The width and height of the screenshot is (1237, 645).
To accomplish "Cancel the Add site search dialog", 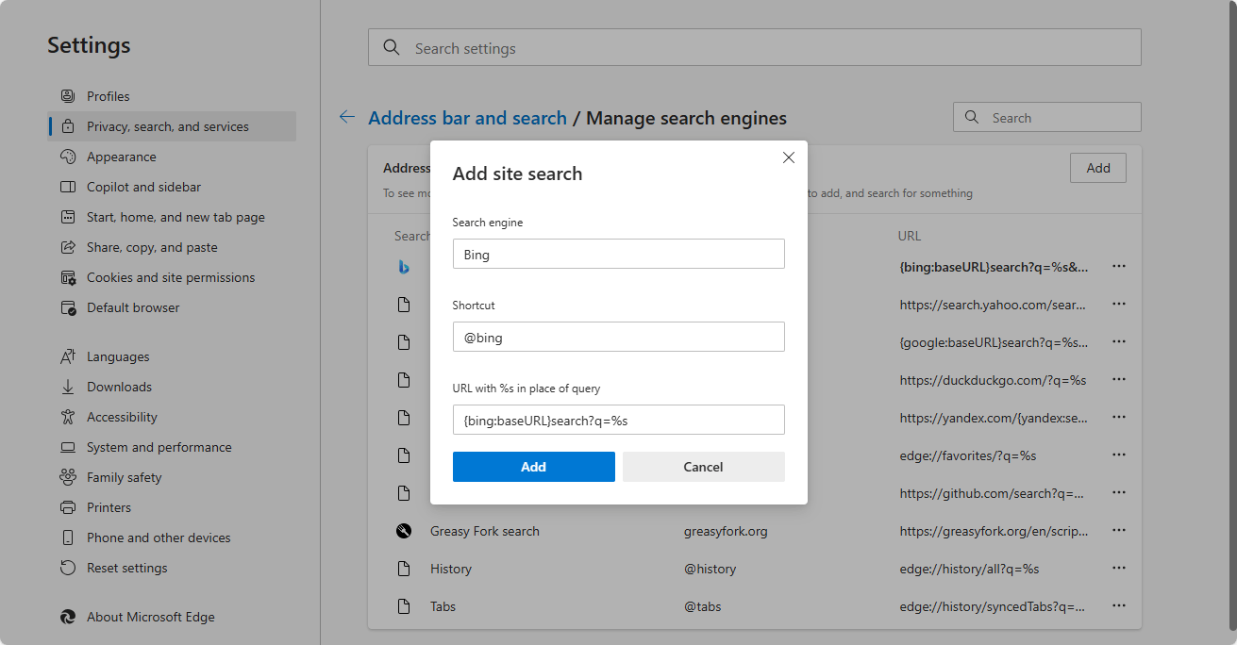I will tap(703, 467).
